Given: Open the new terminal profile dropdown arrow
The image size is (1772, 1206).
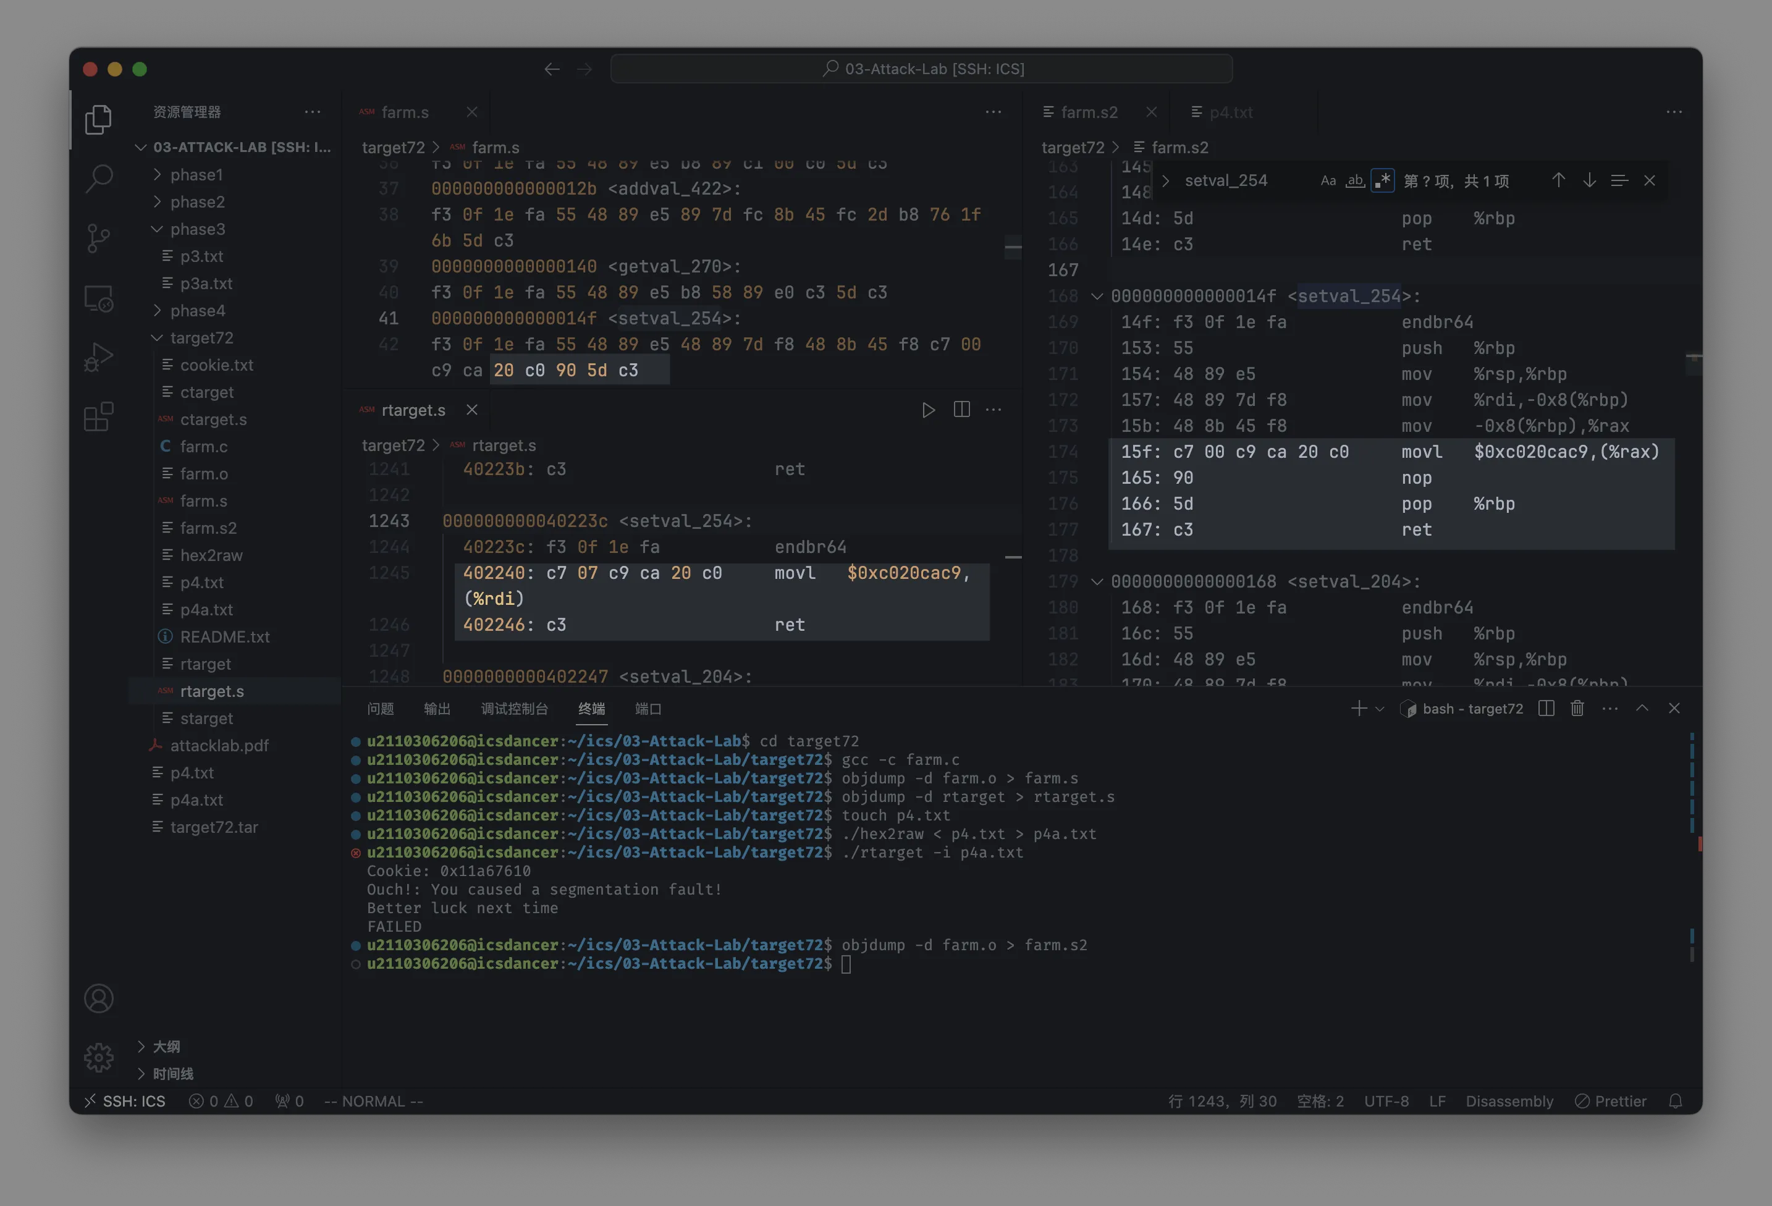Looking at the screenshot, I should coord(1379,709).
